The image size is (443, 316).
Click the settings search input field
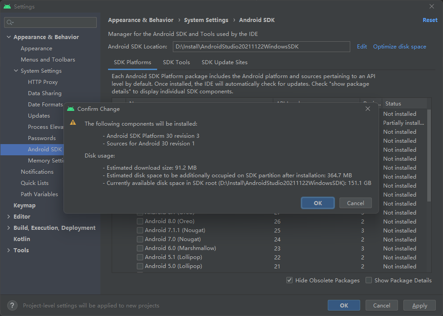coord(50,22)
